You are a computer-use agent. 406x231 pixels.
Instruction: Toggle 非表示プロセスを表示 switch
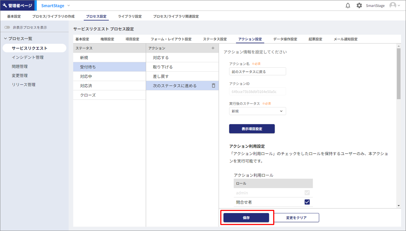[7, 28]
